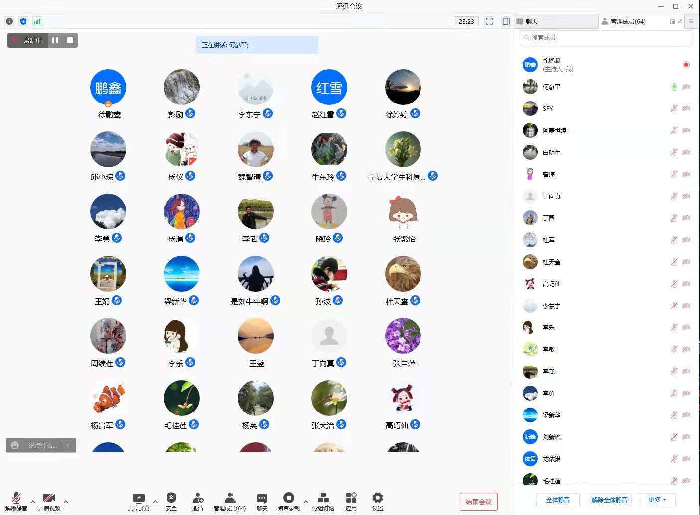Screen dimensions: 700x515
Task: Click the 正在讲话: 何彦平 speaker banner
Action: 257,45
